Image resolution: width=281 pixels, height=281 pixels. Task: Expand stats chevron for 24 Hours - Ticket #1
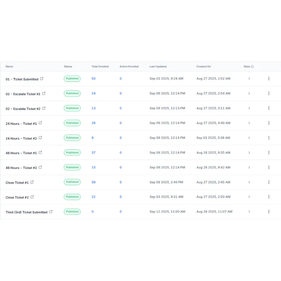click(x=249, y=123)
